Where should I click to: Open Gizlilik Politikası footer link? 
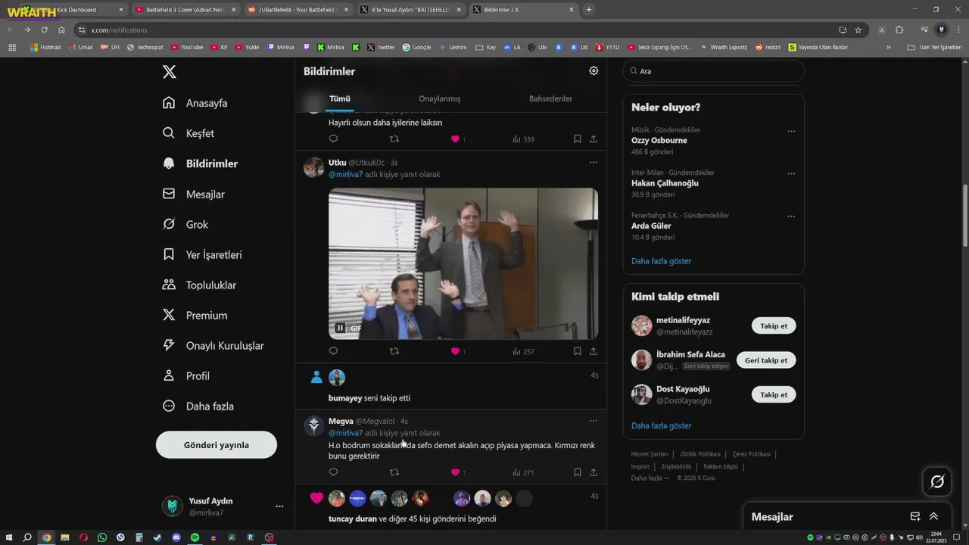click(700, 454)
